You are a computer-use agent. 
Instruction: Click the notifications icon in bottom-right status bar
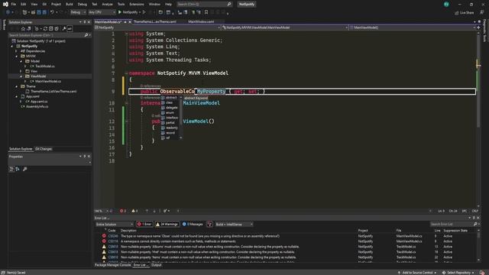click(x=482, y=273)
